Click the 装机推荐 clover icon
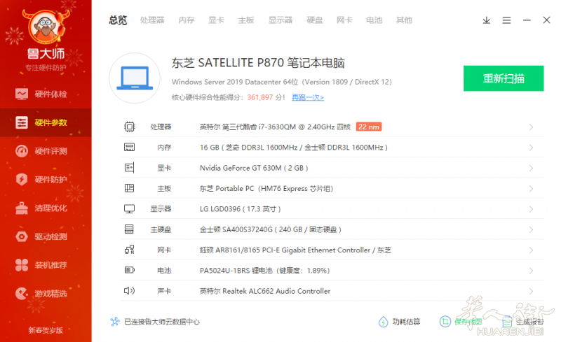The height and width of the screenshot is (342, 561). pos(22,265)
